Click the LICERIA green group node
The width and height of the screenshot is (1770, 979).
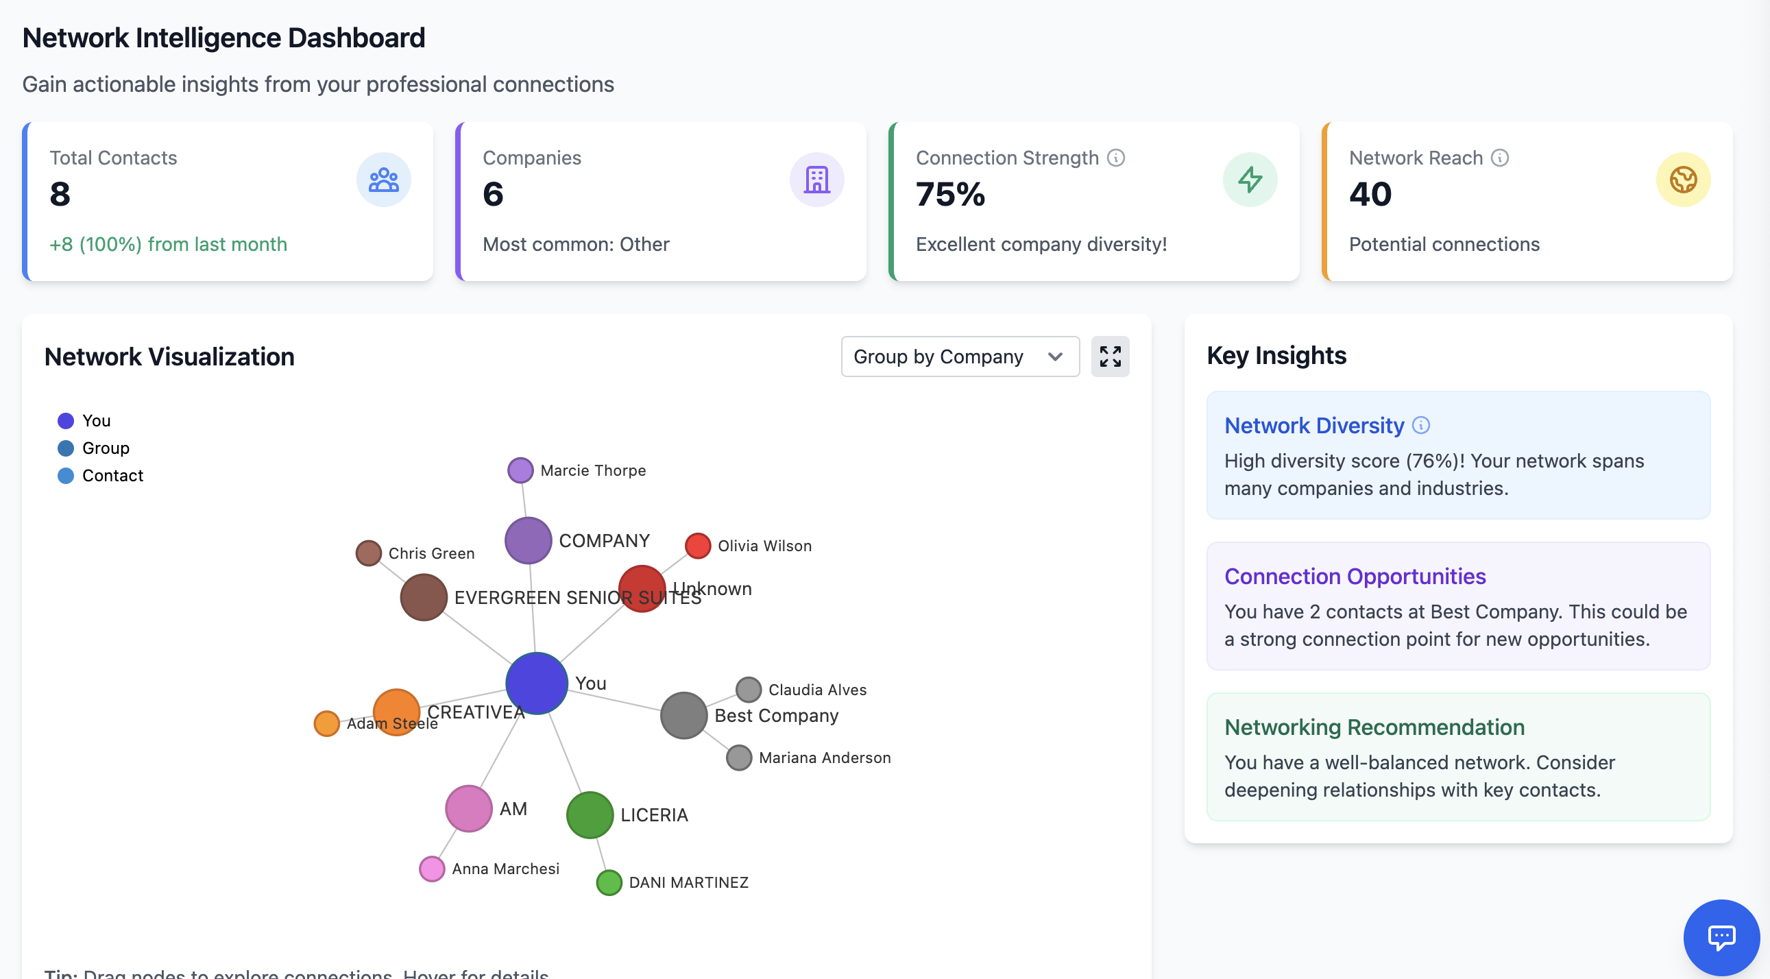tap(590, 814)
